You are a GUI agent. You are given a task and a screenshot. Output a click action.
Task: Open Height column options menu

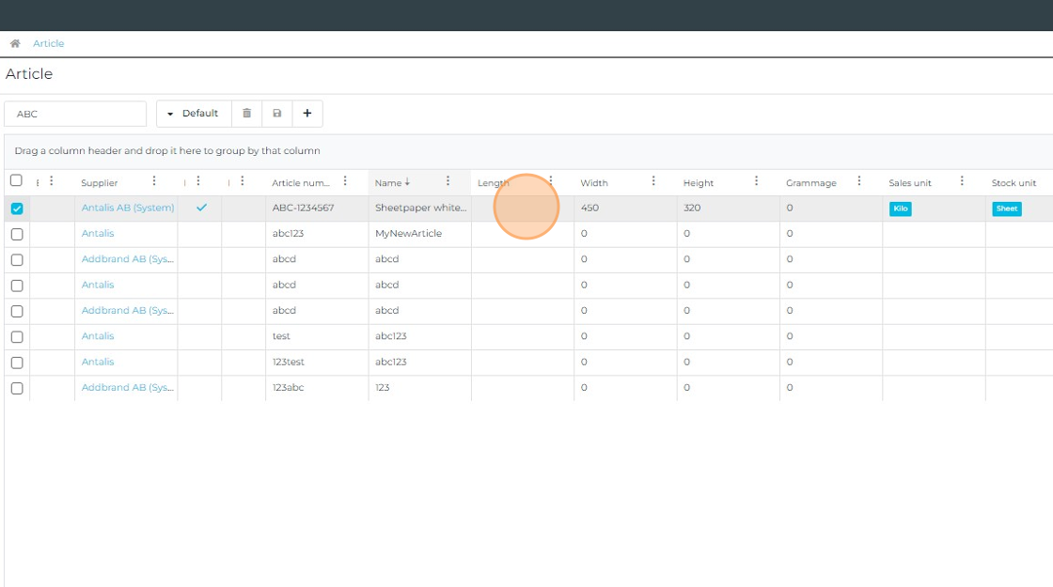click(756, 181)
